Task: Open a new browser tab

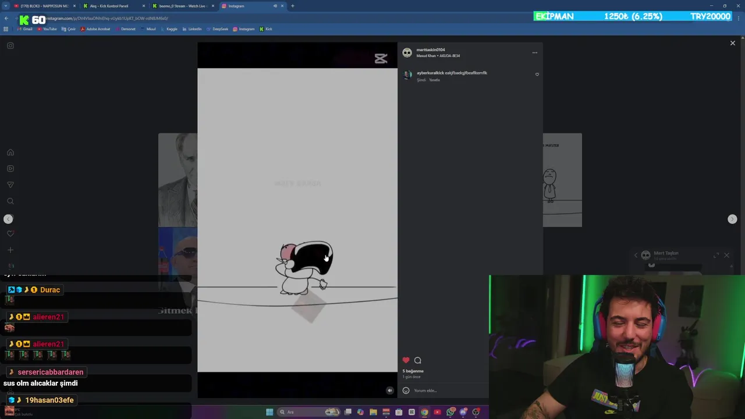Action: click(293, 6)
